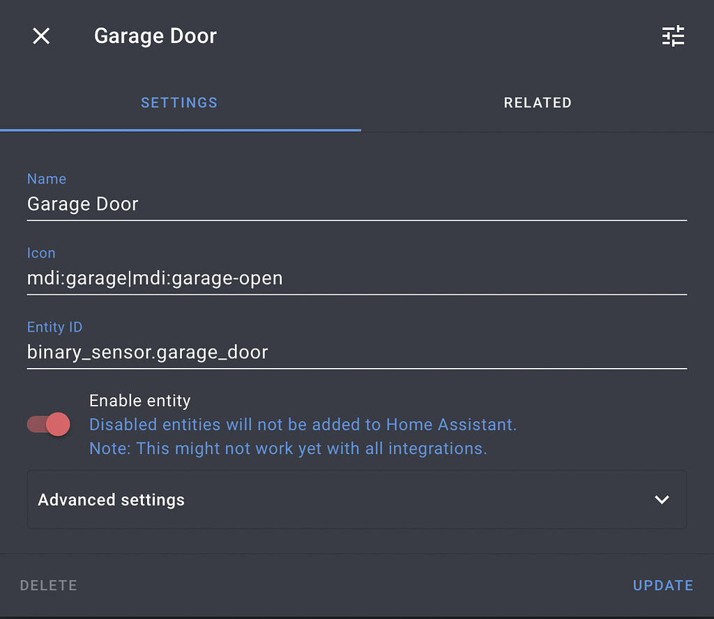Select the Icon text field
Viewport: 714px width, 619px height.
point(279,277)
